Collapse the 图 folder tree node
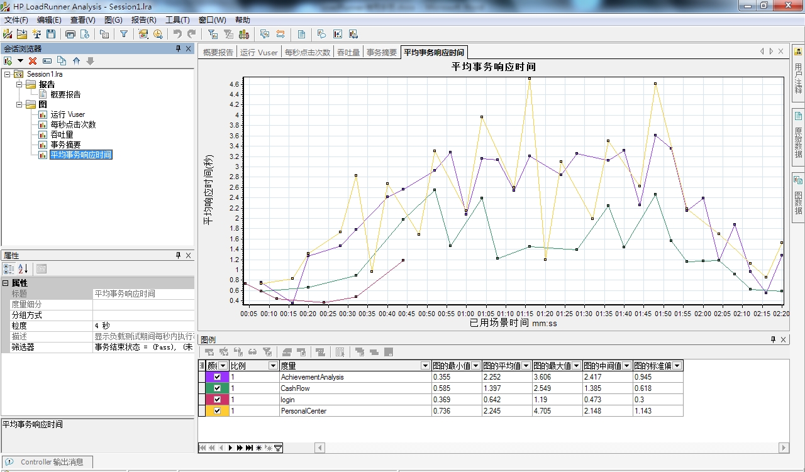805x472 pixels. [19, 104]
